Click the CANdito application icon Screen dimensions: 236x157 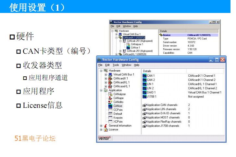click(110, 102)
